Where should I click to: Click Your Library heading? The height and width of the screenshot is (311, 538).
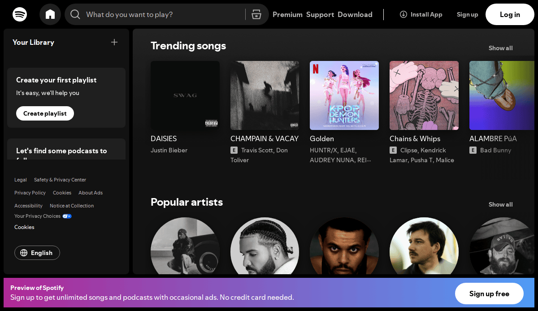coord(33,42)
